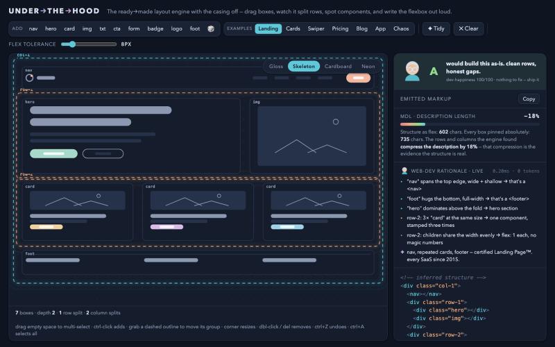Click the code line div class="img"
This screenshot has width=555, height=347.
pos(449,319)
